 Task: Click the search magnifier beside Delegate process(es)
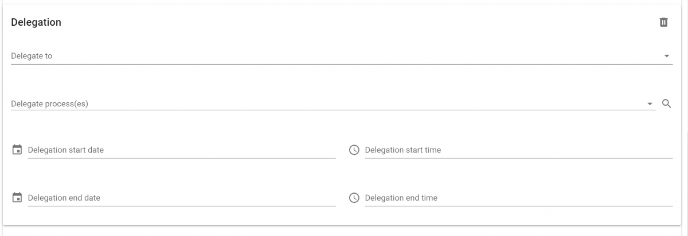(666, 103)
